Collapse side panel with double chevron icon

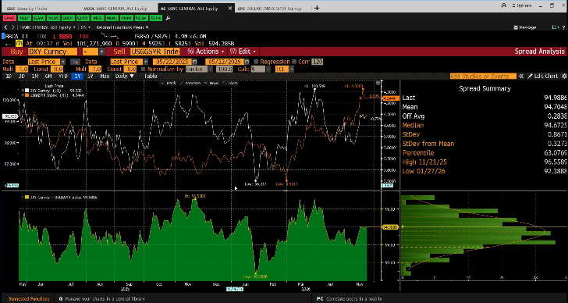point(521,76)
